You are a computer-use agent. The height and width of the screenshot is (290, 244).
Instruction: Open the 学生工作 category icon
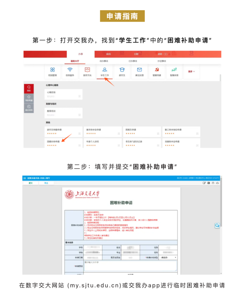pyautogui.click(x=105, y=72)
